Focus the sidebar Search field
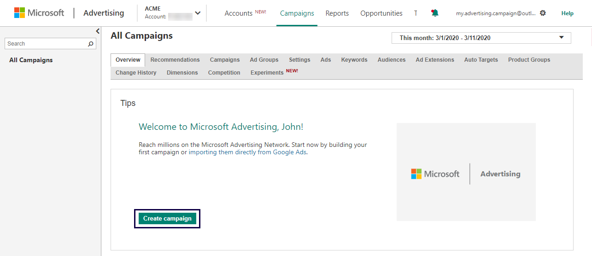Image resolution: width=592 pixels, height=256 pixels. (x=51, y=44)
